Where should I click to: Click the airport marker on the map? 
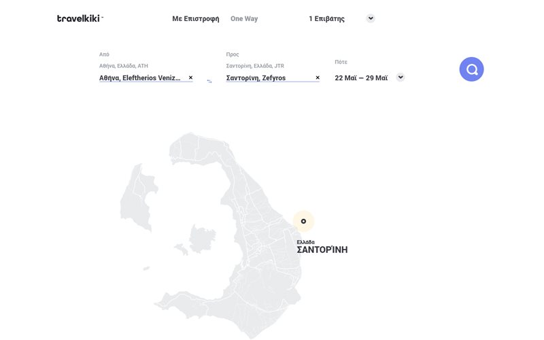pyautogui.click(x=303, y=221)
